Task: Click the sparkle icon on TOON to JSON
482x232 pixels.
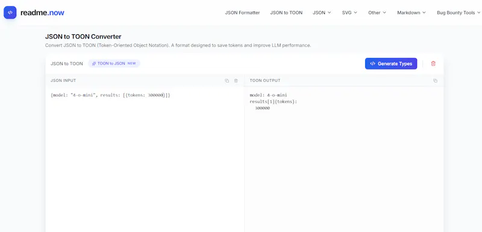Action: (94, 64)
